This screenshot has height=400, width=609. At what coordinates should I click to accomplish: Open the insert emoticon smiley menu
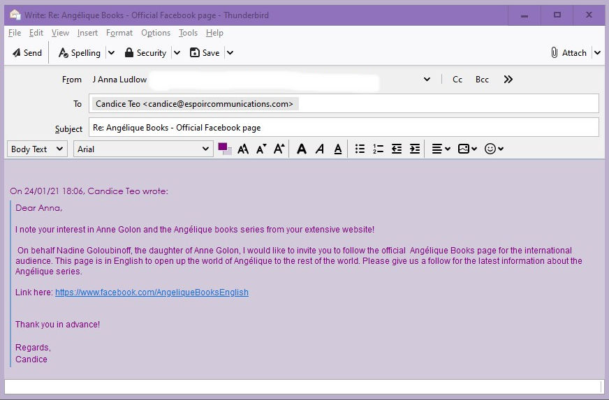point(494,149)
